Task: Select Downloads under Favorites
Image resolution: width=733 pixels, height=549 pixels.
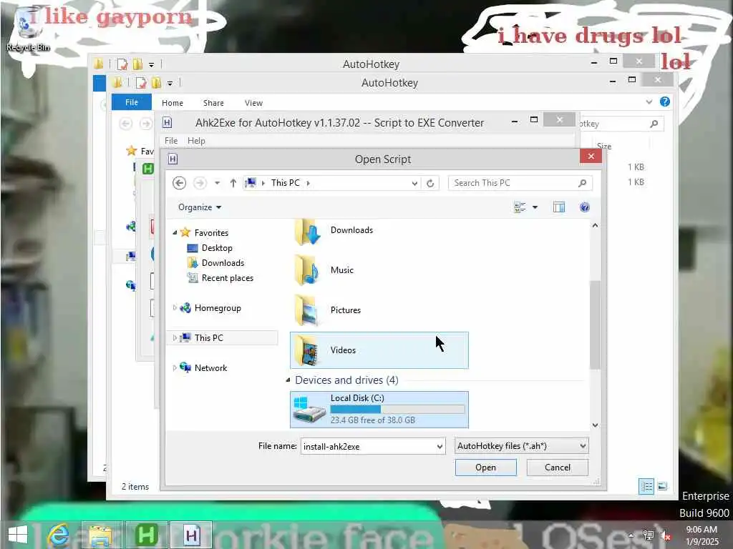Action: [223, 263]
